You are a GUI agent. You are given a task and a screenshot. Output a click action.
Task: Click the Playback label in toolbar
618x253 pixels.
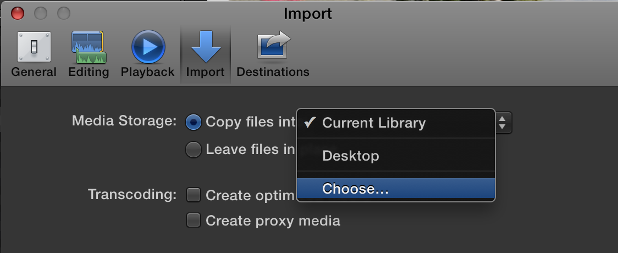point(148,72)
